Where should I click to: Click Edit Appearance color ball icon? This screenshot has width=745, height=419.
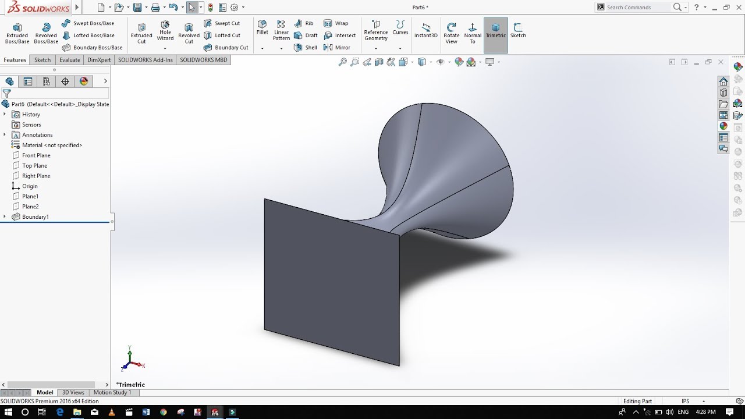coord(459,62)
